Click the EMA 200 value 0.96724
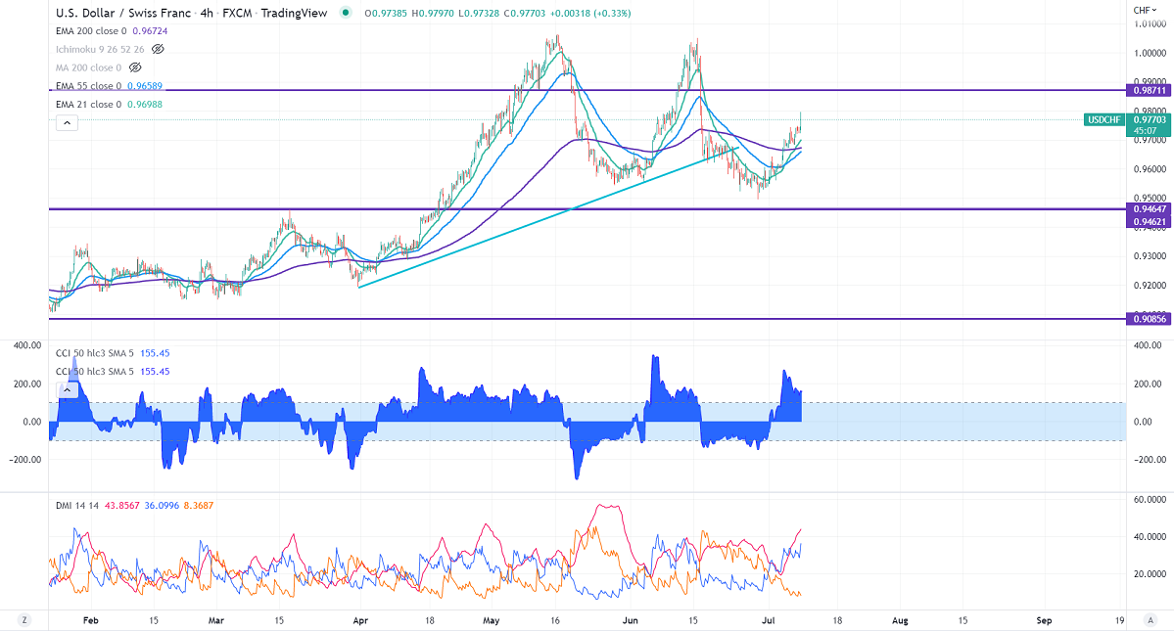The height and width of the screenshot is (632, 1174). tap(150, 31)
